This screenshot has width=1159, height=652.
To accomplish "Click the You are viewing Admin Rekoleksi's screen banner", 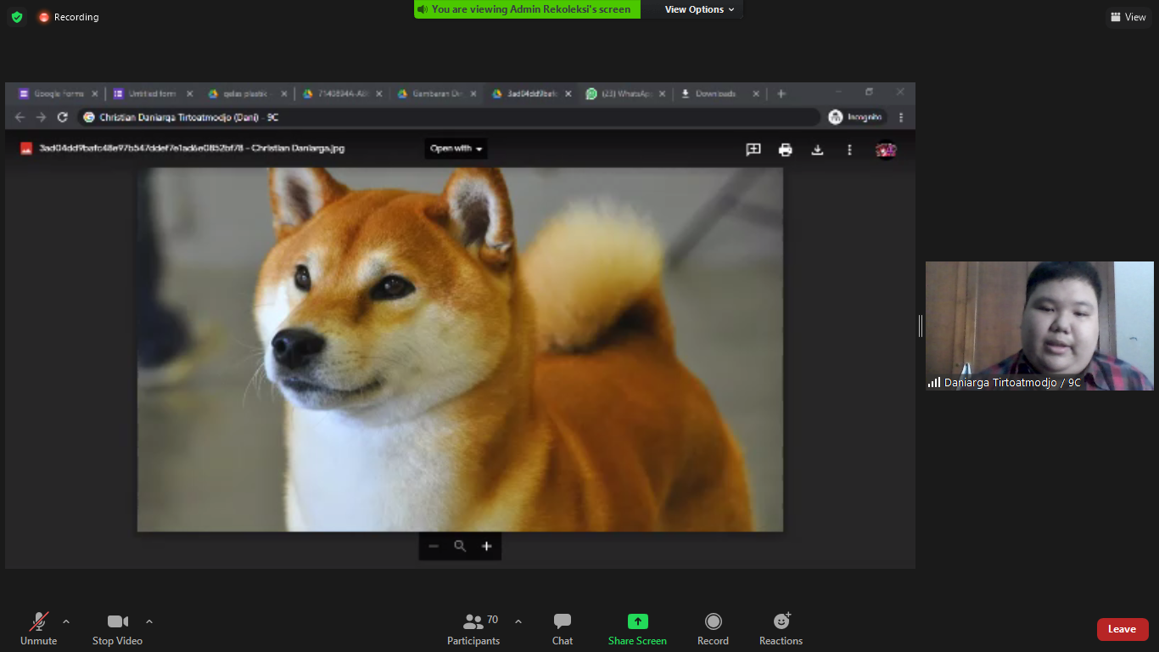I will point(527,9).
